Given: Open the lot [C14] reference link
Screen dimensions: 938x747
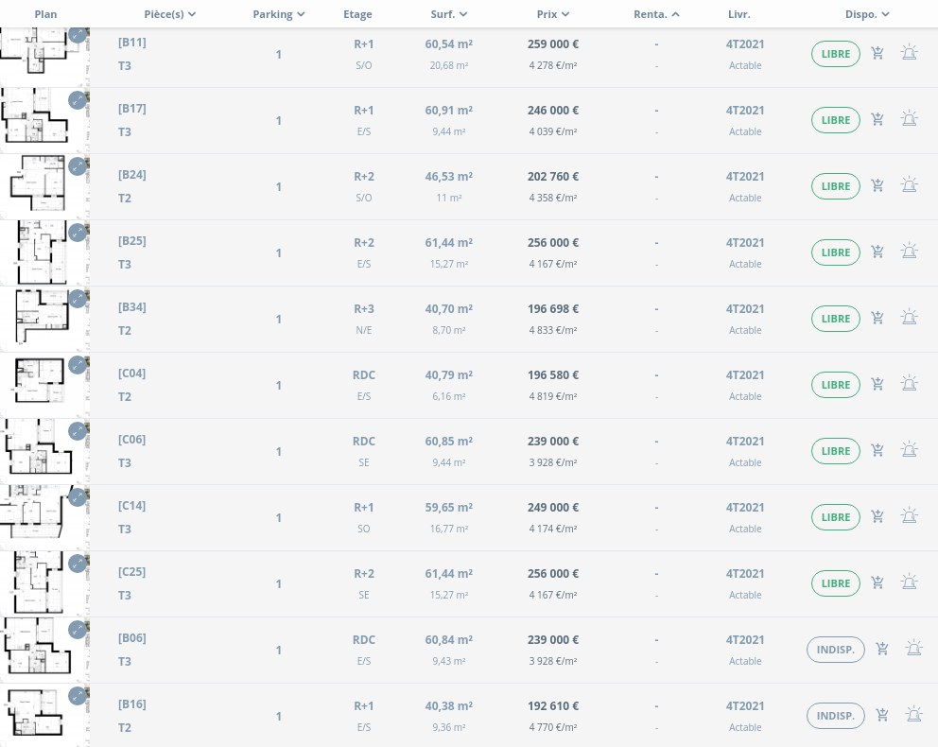Looking at the screenshot, I should click(x=132, y=506).
